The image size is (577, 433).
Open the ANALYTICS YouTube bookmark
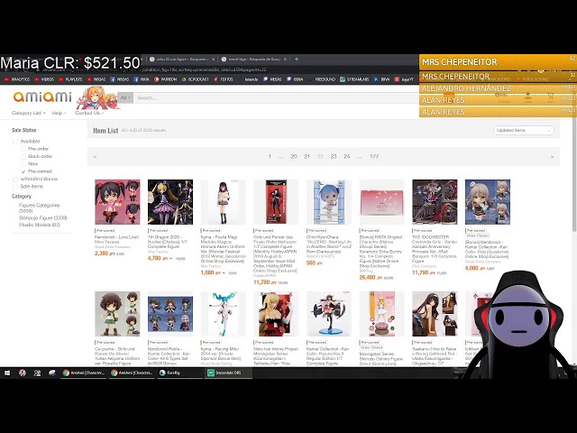click(17, 79)
